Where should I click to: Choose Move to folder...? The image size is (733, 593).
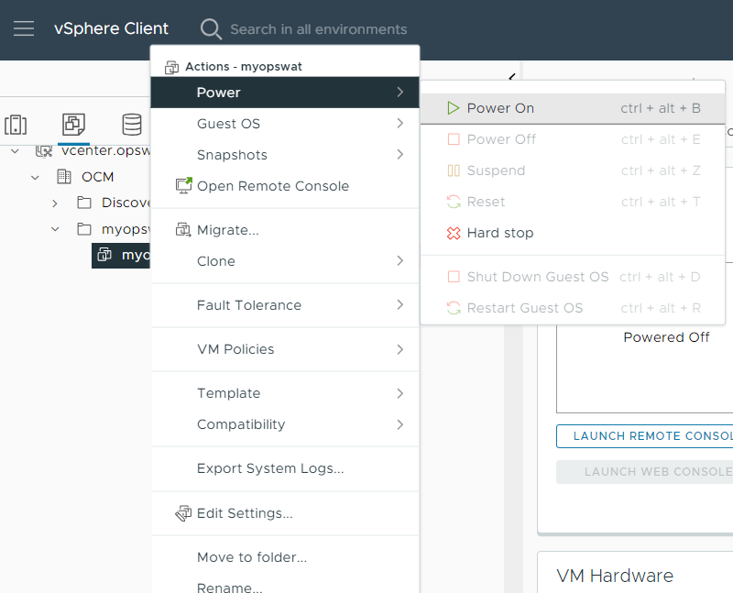(285, 557)
